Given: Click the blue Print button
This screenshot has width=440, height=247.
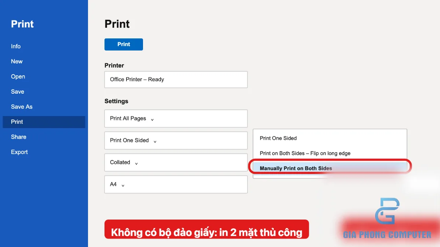Looking at the screenshot, I should [124, 44].
